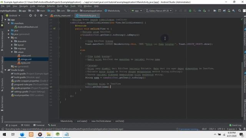Collapse the res folder

coord(8,38)
